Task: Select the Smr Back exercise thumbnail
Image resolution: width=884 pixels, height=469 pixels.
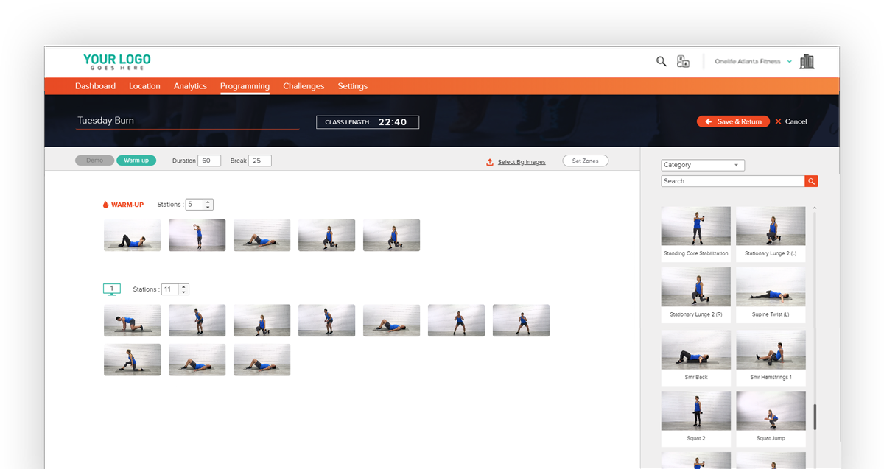Action: click(696, 350)
